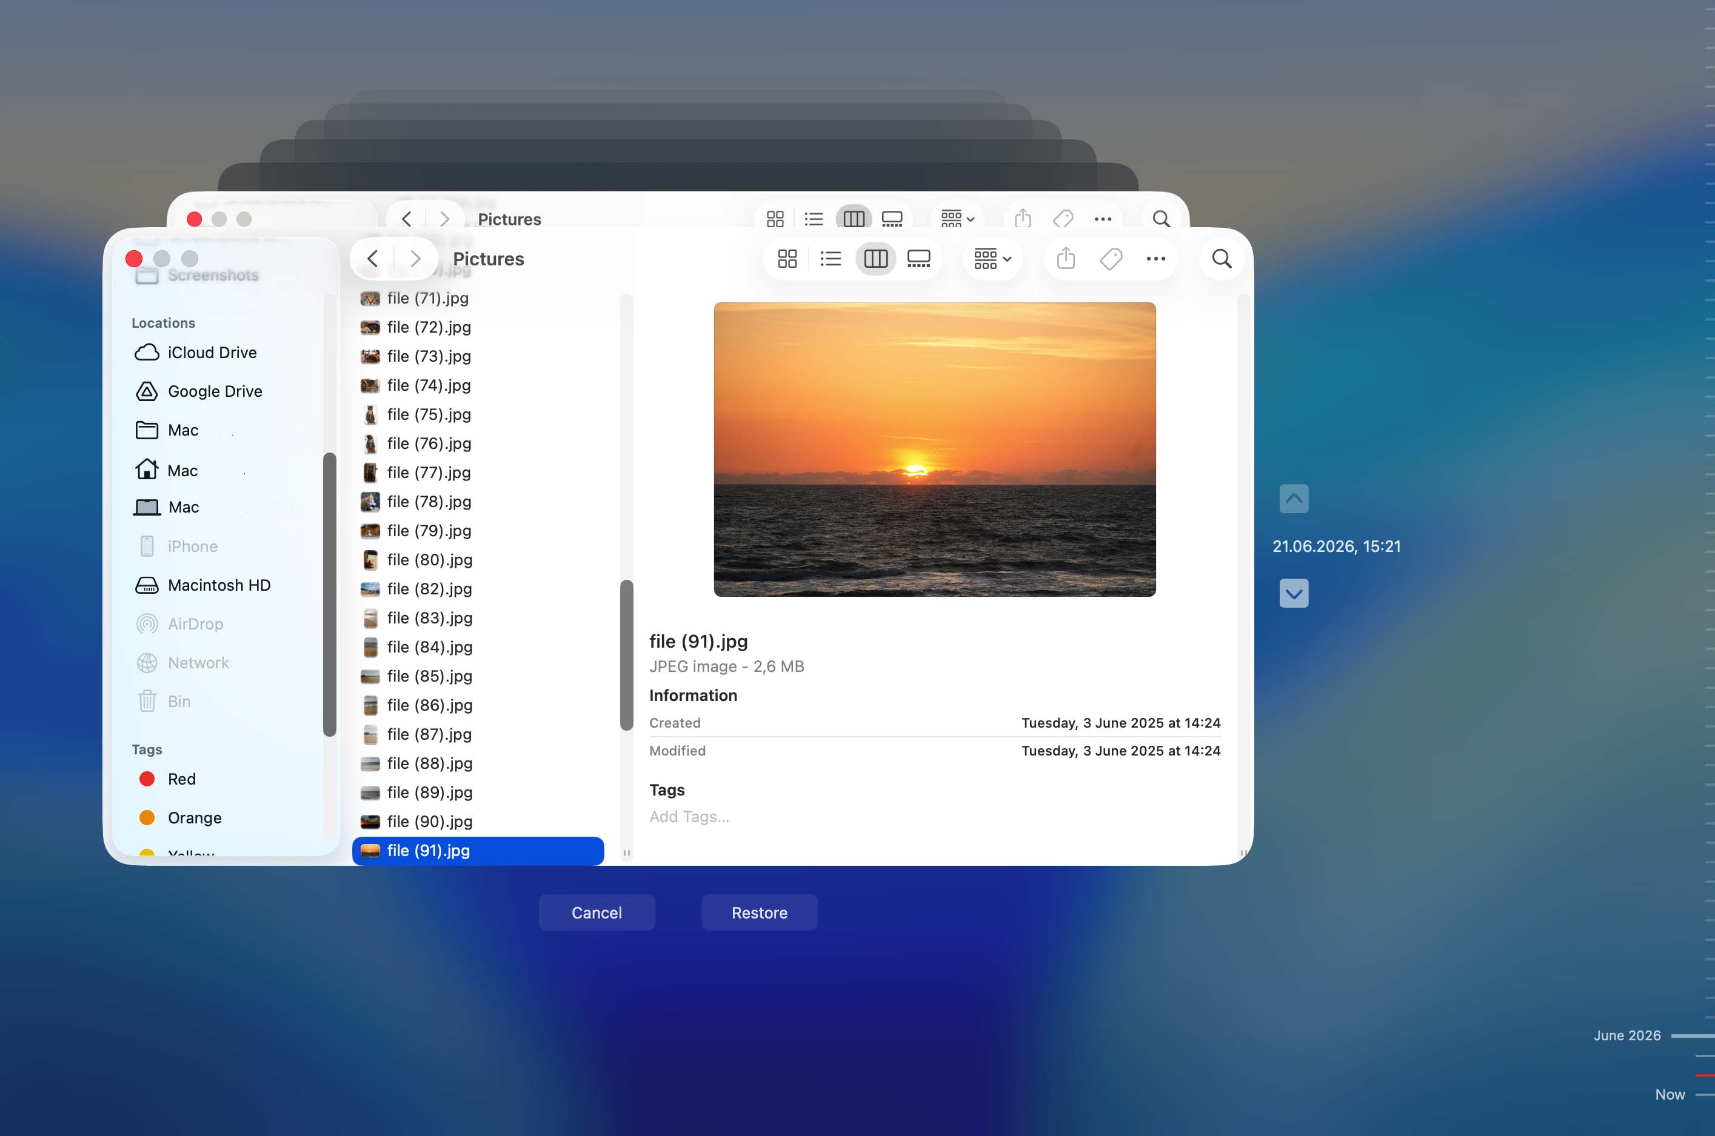The image size is (1715, 1136).
Task: Open Mac folder item in sidebar
Action: tap(167, 430)
